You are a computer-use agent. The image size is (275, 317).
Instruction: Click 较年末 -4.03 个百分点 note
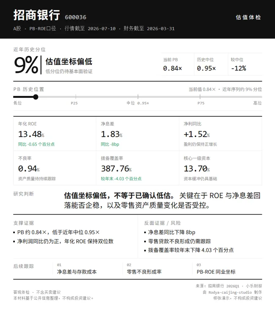[121, 179]
